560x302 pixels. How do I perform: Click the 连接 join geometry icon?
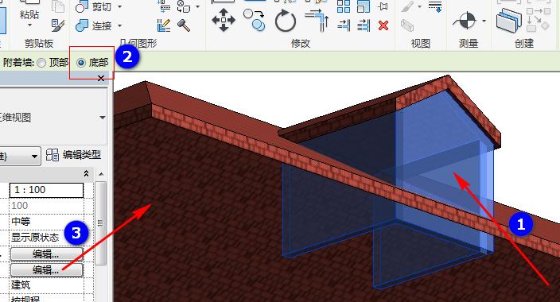82,25
